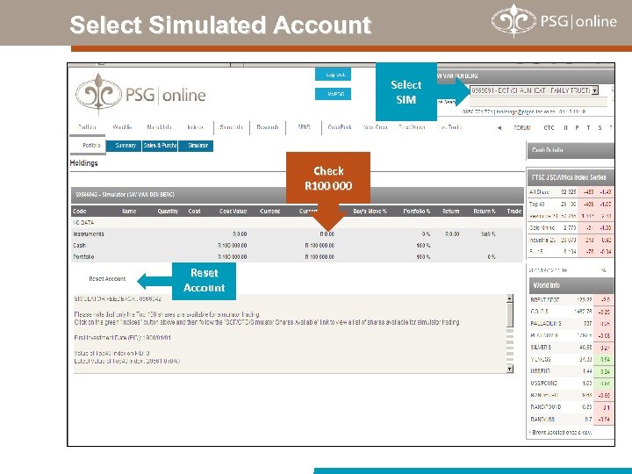Screen dimensions: 632x474
Task: Switch to the Summary tab
Action: point(126,146)
